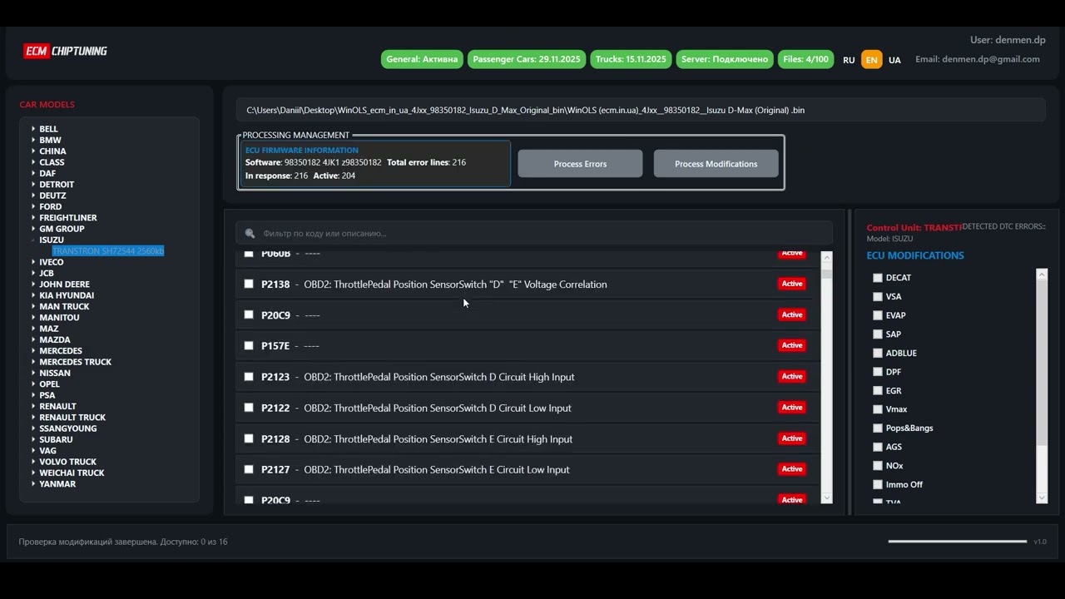Tick the P157E error checkbox
1065x599 pixels.
(x=249, y=345)
